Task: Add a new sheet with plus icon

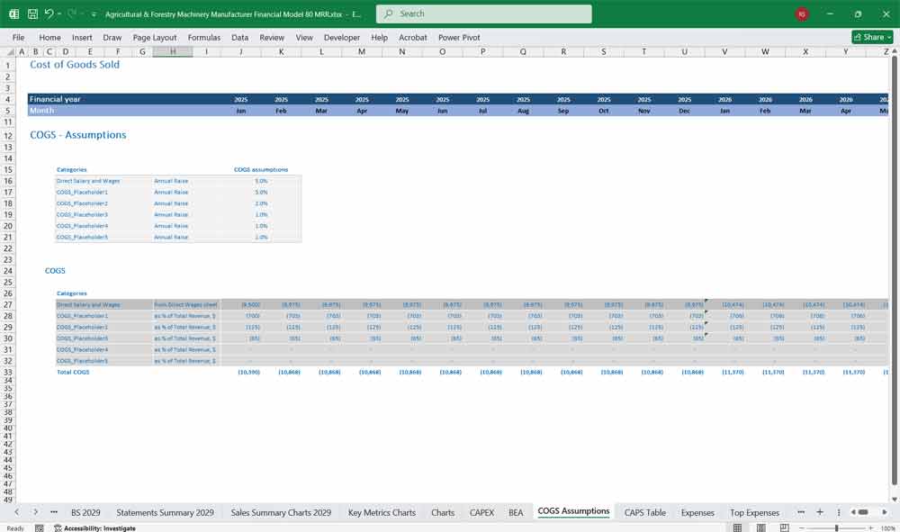Action: tap(819, 512)
